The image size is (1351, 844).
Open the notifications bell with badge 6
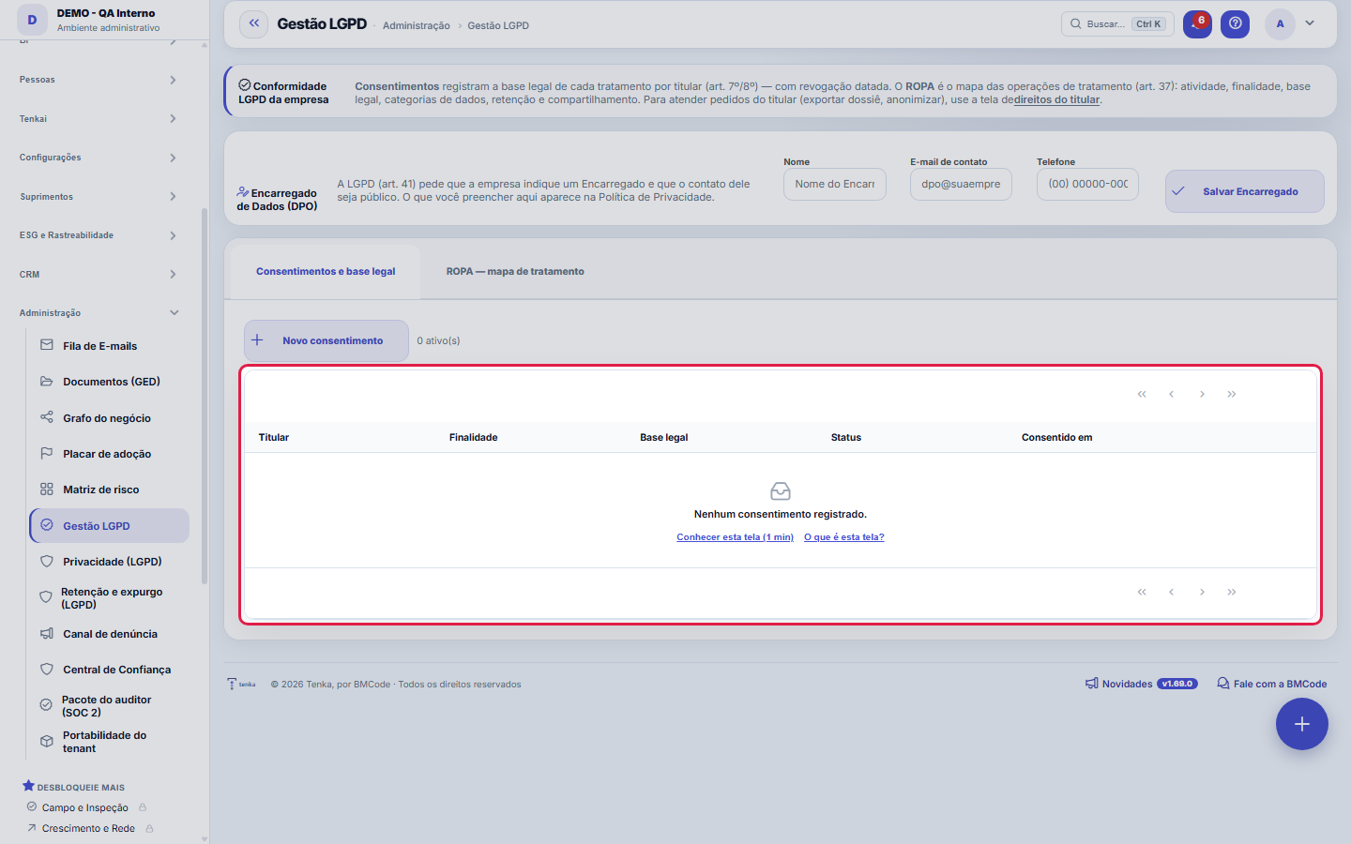(1197, 23)
